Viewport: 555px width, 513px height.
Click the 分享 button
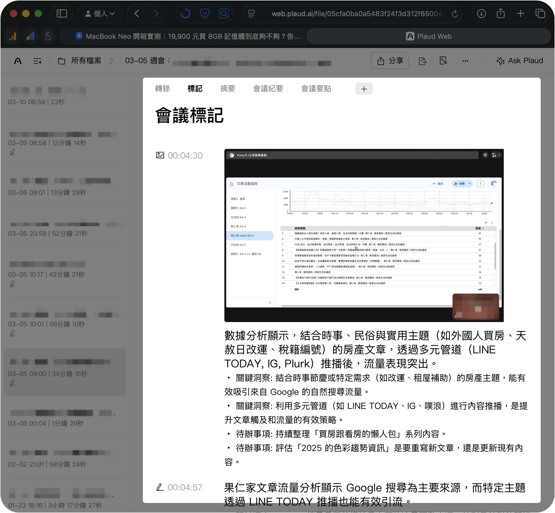click(390, 60)
